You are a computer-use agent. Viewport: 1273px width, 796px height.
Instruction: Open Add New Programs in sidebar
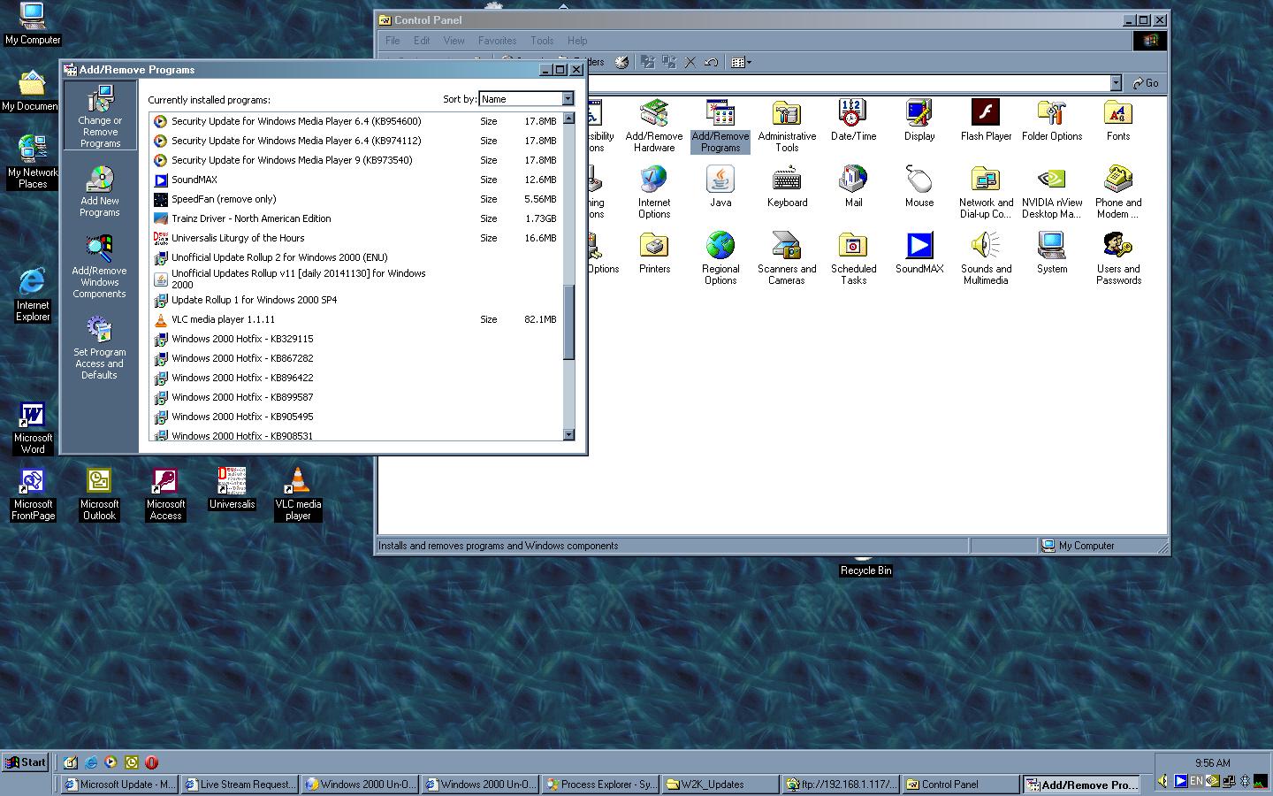(100, 191)
